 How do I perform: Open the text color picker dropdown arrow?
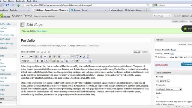point(49,61)
